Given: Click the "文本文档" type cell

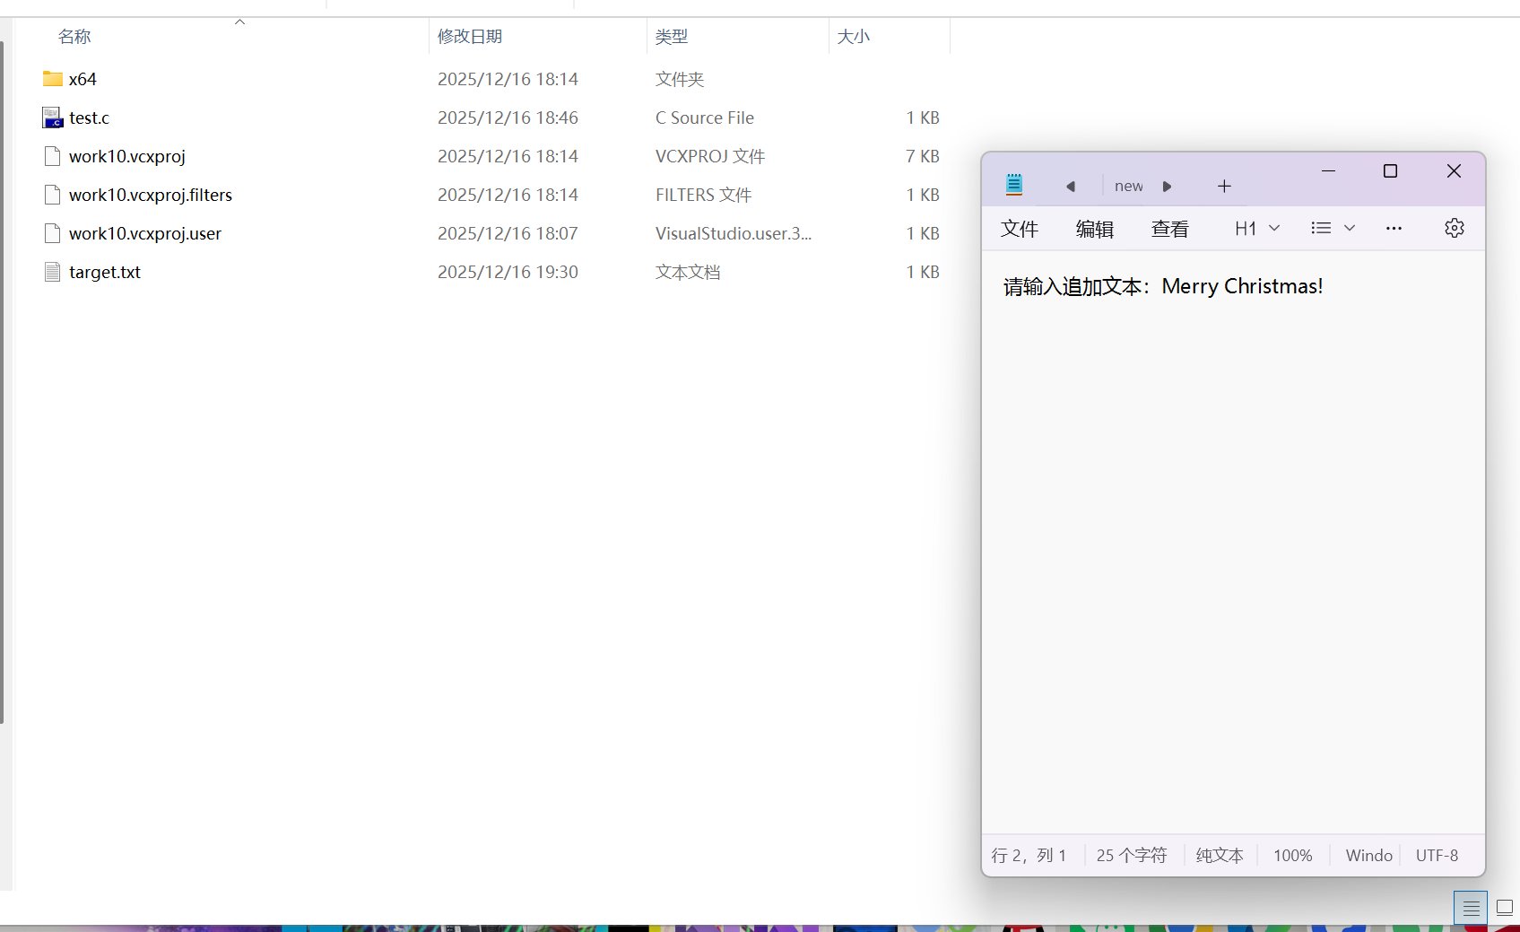Looking at the screenshot, I should [x=688, y=272].
